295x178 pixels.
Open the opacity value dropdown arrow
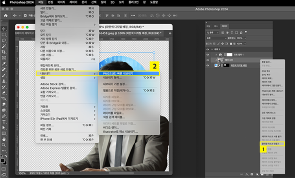(245, 38)
